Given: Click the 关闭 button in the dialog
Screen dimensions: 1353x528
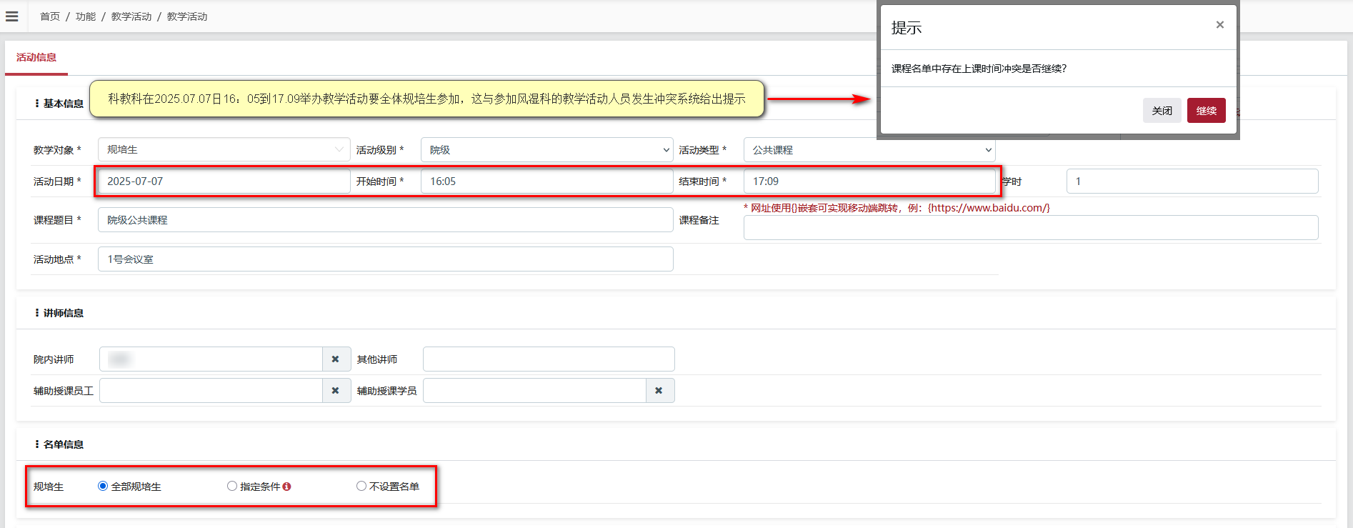Looking at the screenshot, I should point(1162,111).
